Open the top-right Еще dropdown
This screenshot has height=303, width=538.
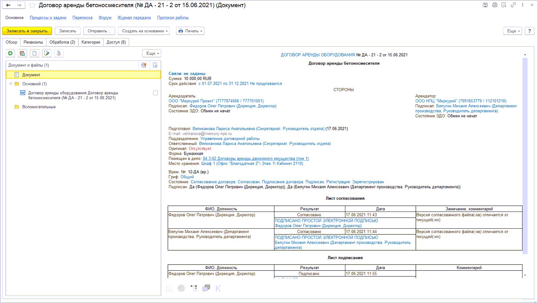click(x=513, y=31)
